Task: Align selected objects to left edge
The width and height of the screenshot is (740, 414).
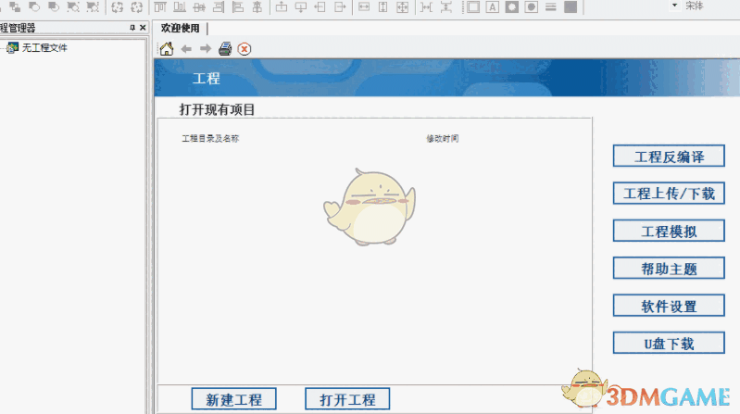Action: (x=238, y=7)
